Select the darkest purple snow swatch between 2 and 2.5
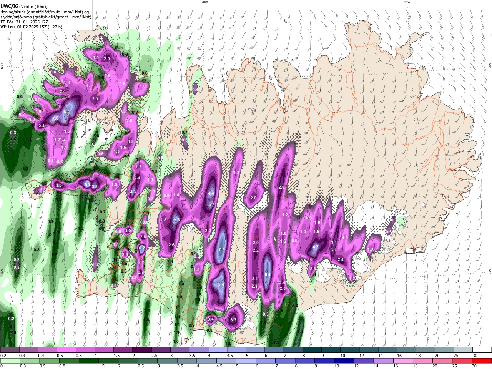This screenshot has width=492, height=369. click(141, 350)
